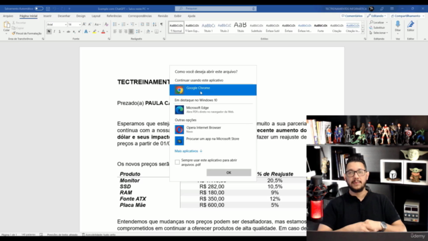Click the justify alignment icon

click(131, 31)
